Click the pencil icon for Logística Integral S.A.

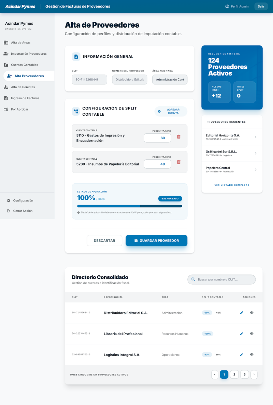point(242,354)
